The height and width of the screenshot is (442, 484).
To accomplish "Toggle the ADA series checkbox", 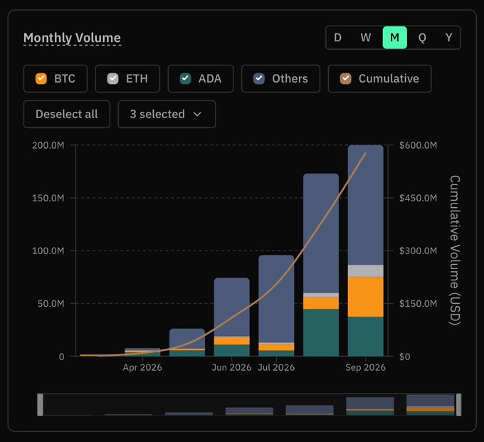I will click(x=185, y=79).
